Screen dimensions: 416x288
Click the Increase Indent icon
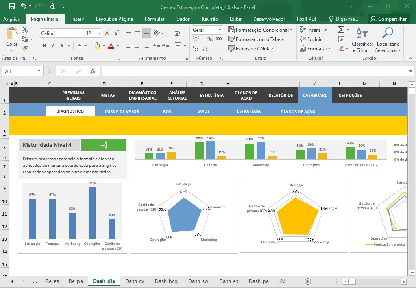[166, 46]
